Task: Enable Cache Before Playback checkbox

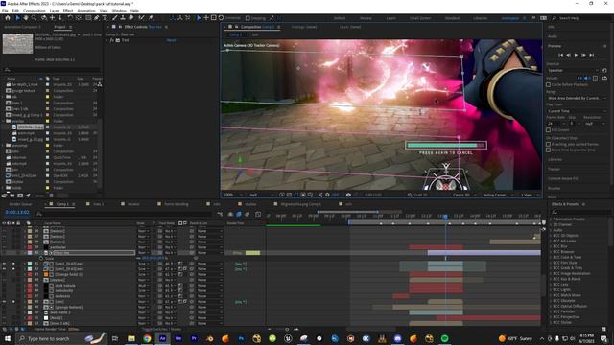Action: (548, 84)
